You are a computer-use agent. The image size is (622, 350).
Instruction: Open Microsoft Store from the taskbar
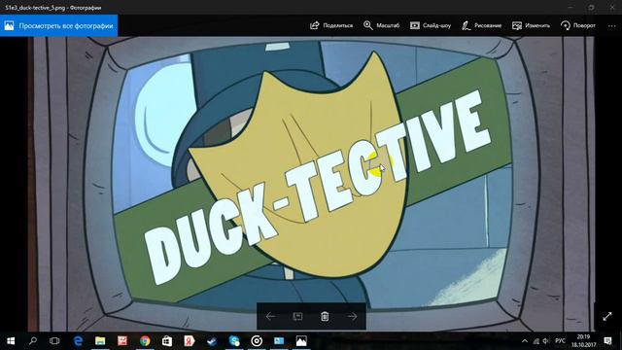167,341
